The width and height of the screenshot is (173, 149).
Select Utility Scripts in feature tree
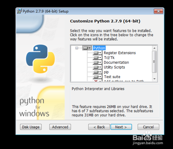[114, 67]
